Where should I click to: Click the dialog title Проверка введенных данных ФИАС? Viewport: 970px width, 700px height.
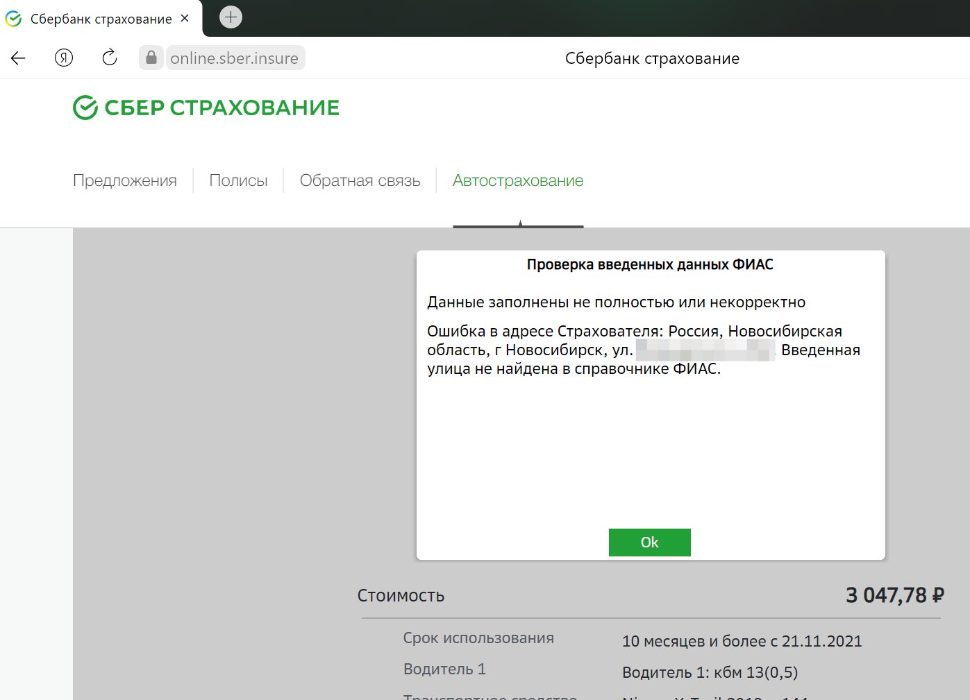tap(650, 264)
